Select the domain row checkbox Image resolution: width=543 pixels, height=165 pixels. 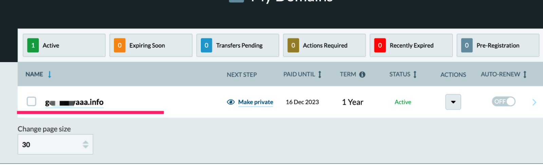(32, 101)
